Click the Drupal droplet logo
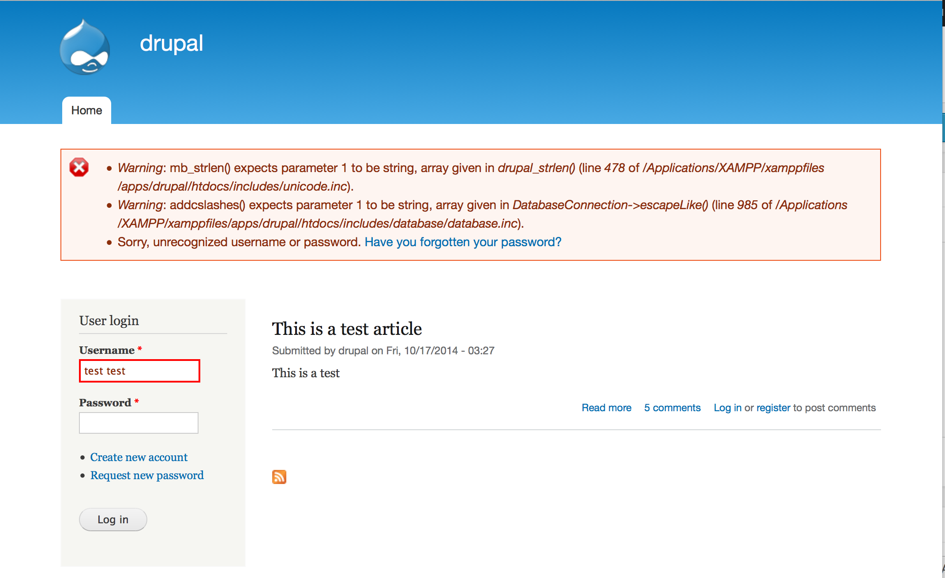Image resolution: width=945 pixels, height=578 pixels. click(x=85, y=47)
